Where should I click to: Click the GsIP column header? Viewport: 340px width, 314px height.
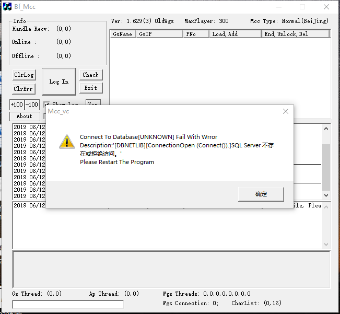tap(159, 34)
